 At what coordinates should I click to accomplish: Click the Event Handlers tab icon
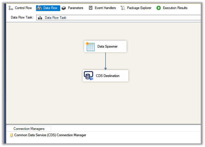click(90, 8)
